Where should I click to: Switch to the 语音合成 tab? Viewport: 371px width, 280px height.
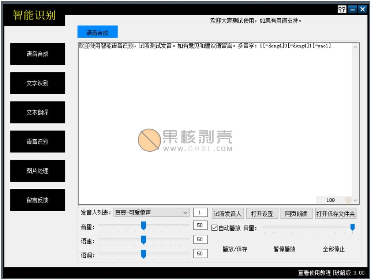tap(97, 33)
